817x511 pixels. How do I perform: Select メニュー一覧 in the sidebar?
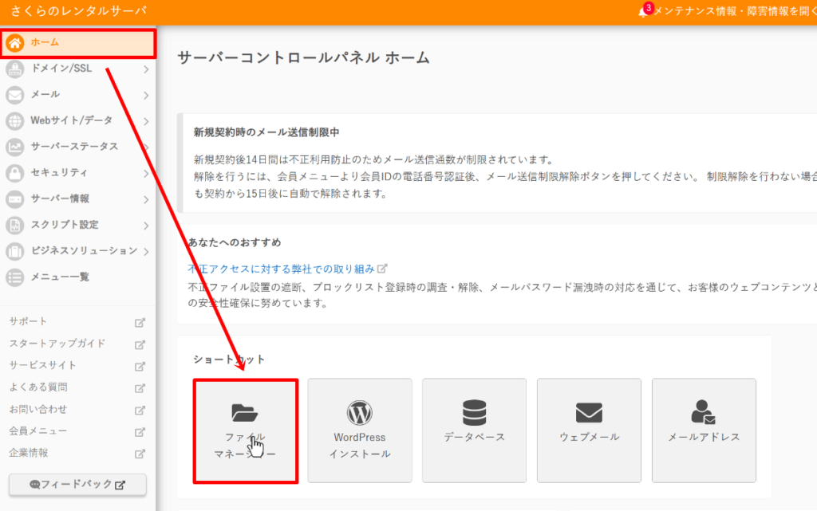pos(60,277)
